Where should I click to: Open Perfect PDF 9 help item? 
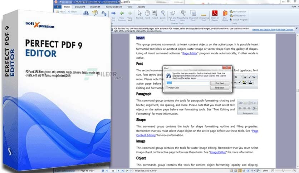[x=237, y=16]
